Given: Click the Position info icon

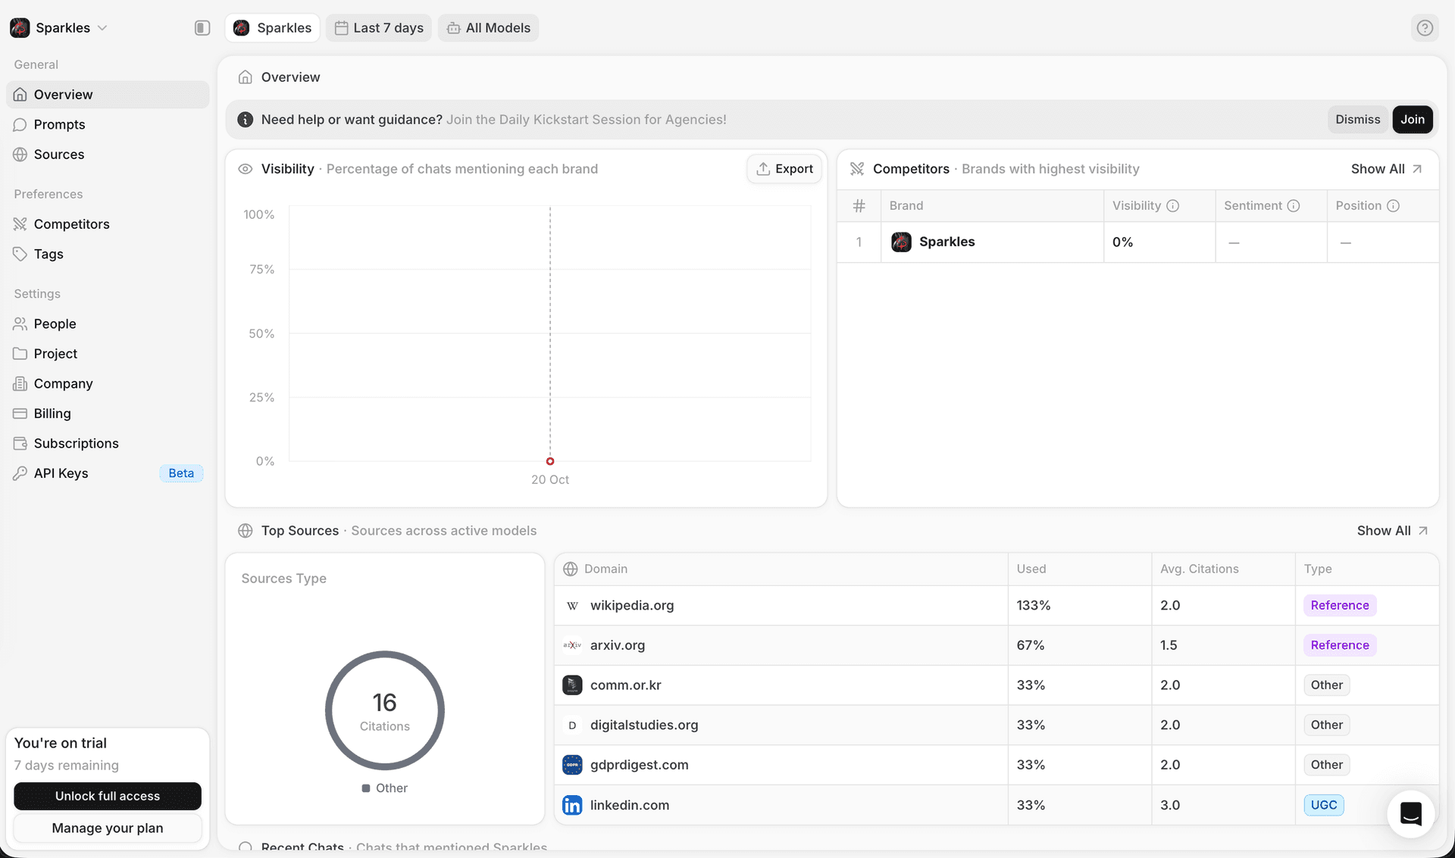Looking at the screenshot, I should pos(1393,206).
